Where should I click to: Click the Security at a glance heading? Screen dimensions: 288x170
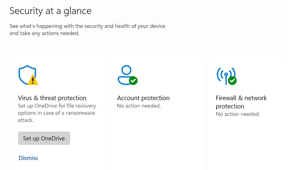[x=50, y=11]
